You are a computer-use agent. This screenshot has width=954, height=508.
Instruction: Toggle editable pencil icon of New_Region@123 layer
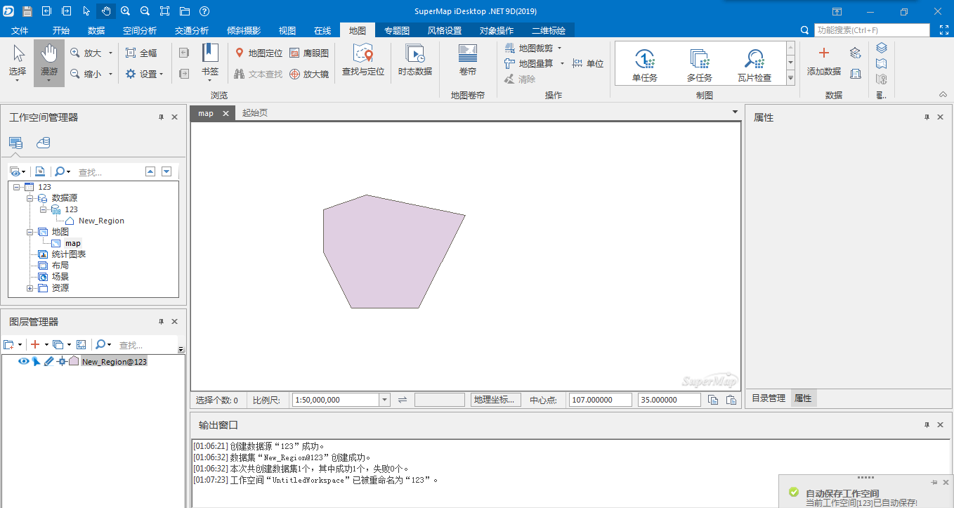[x=48, y=361]
